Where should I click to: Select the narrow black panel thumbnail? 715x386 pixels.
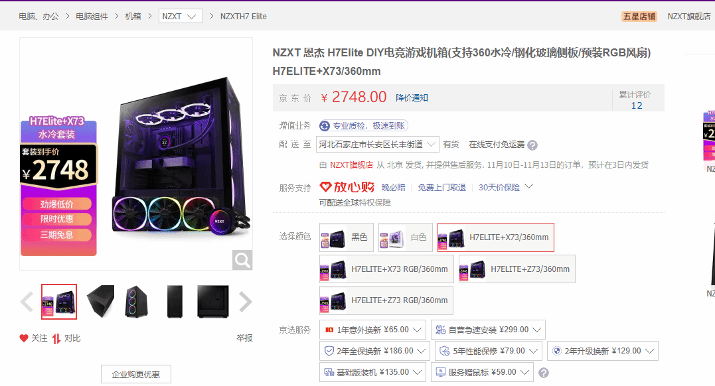coord(175,302)
